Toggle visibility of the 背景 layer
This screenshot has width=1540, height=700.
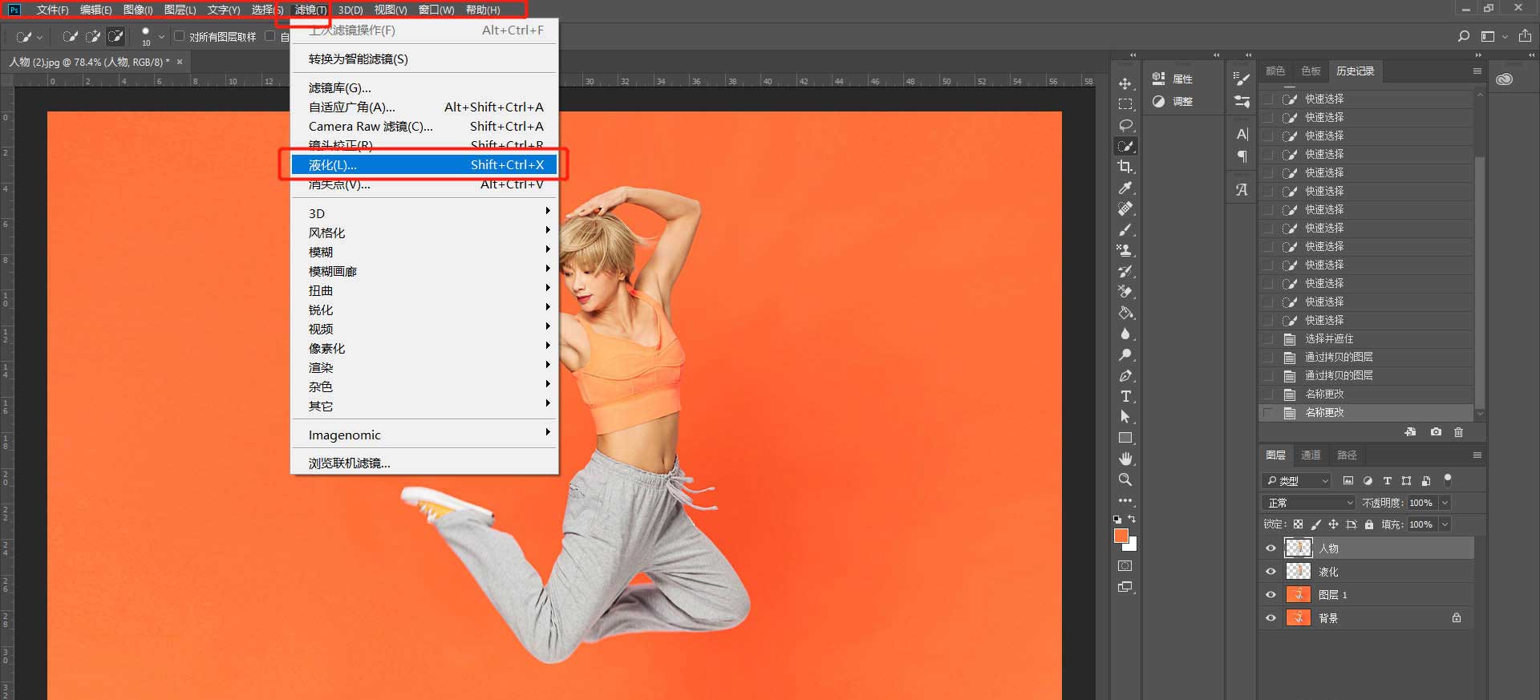coord(1270,618)
